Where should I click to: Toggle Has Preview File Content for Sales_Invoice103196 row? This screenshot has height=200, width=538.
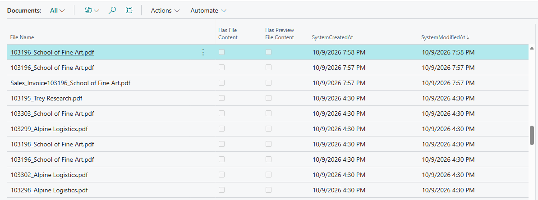tap(268, 83)
